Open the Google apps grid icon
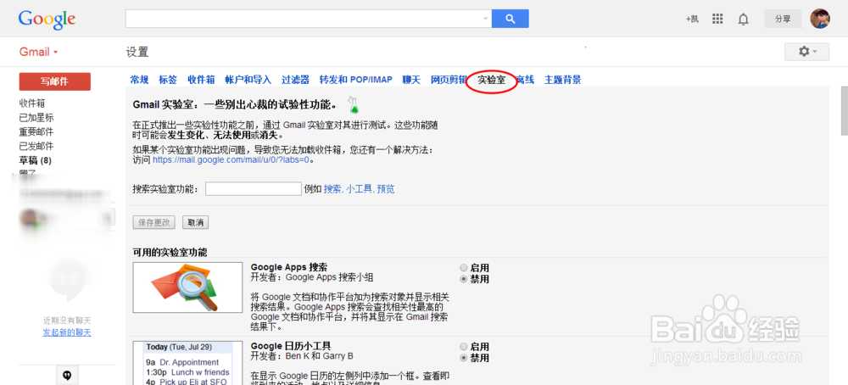848x385 pixels. pos(717,19)
